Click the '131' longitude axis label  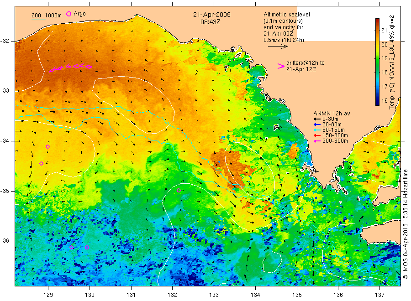(x=131, y=295)
